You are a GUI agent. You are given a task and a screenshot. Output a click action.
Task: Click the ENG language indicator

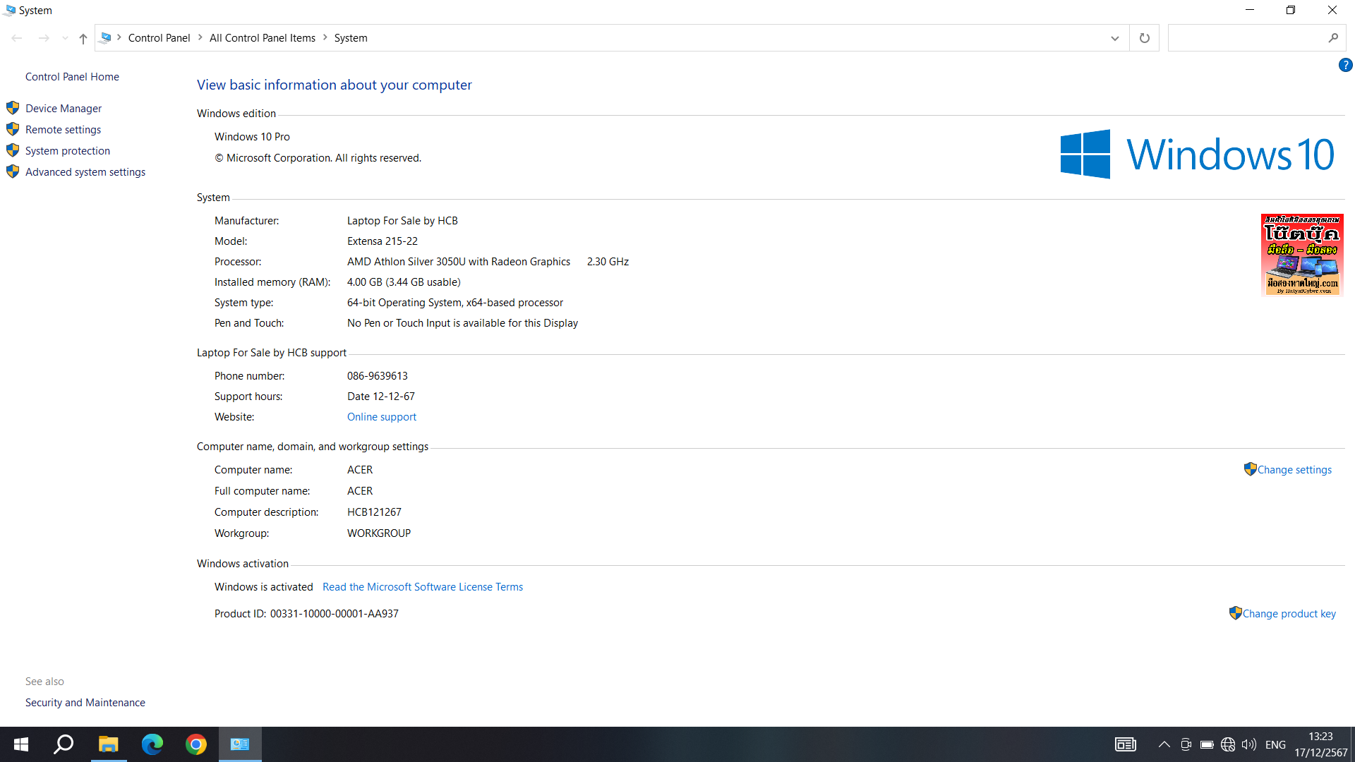click(1275, 744)
